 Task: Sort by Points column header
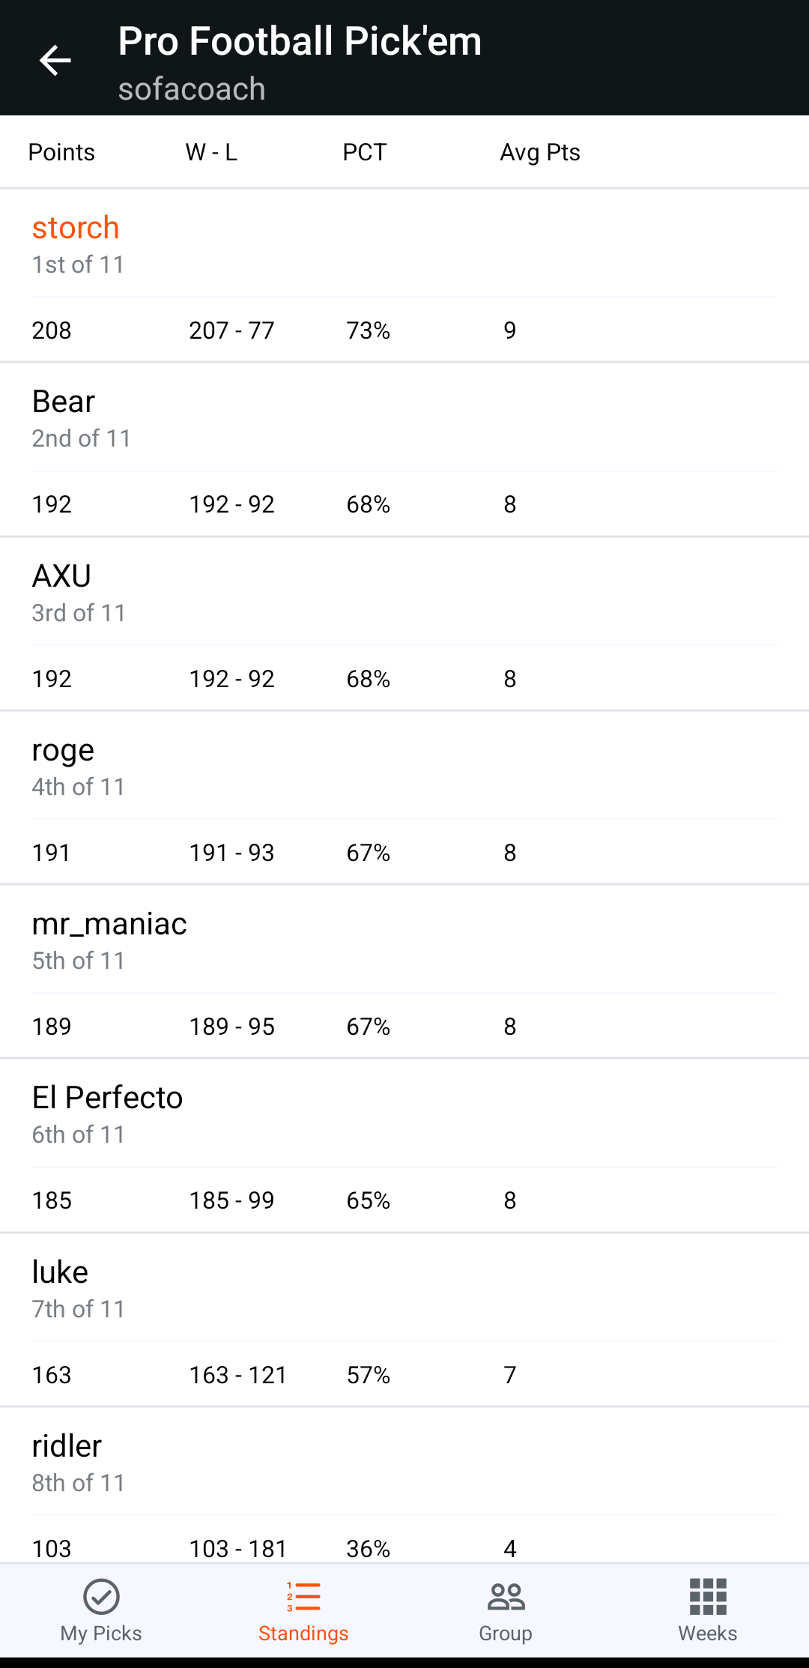[x=61, y=152]
